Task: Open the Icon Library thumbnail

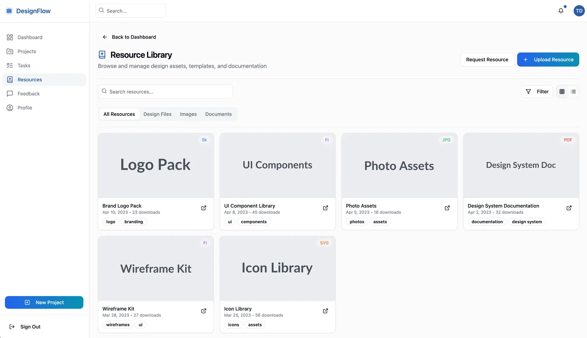Action: 278,269
